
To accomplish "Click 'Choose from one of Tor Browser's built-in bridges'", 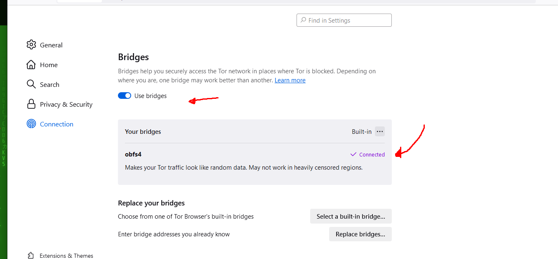I will [x=186, y=216].
